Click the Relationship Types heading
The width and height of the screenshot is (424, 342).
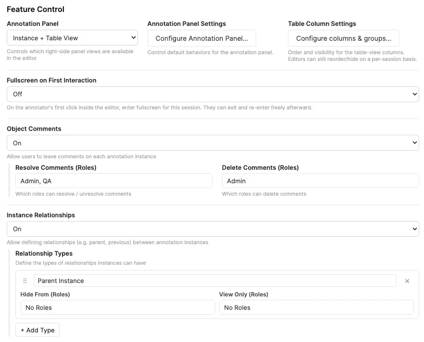click(x=44, y=254)
